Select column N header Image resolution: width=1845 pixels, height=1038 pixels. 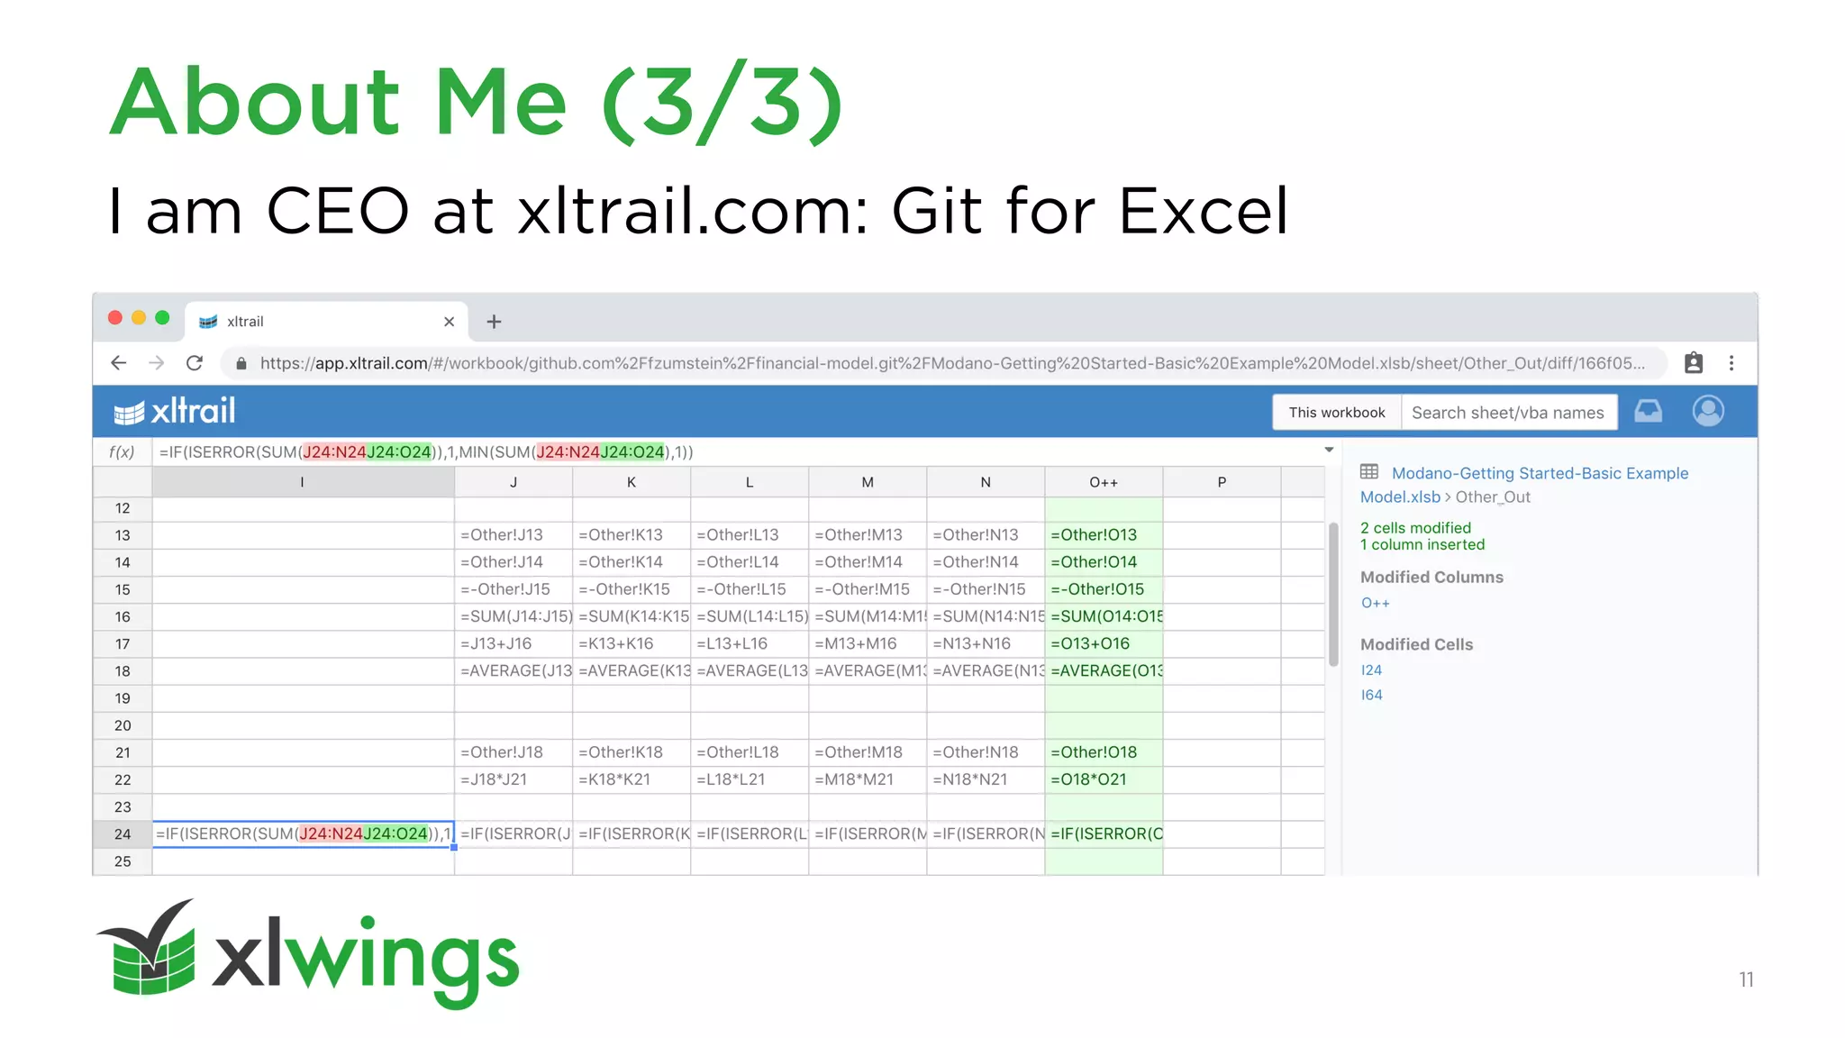point(986,482)
